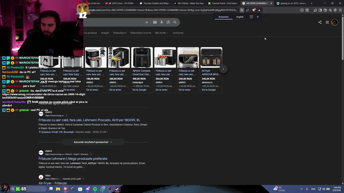
Task: Open Brave browser taskbar icon
Action: 65,189
